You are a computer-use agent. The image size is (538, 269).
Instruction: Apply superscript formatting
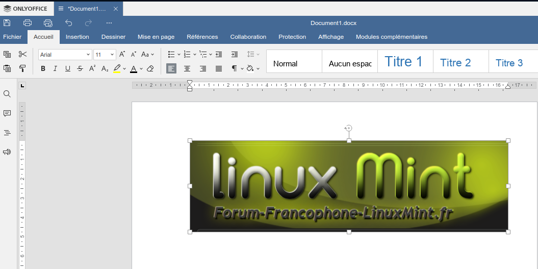[92, 68]
